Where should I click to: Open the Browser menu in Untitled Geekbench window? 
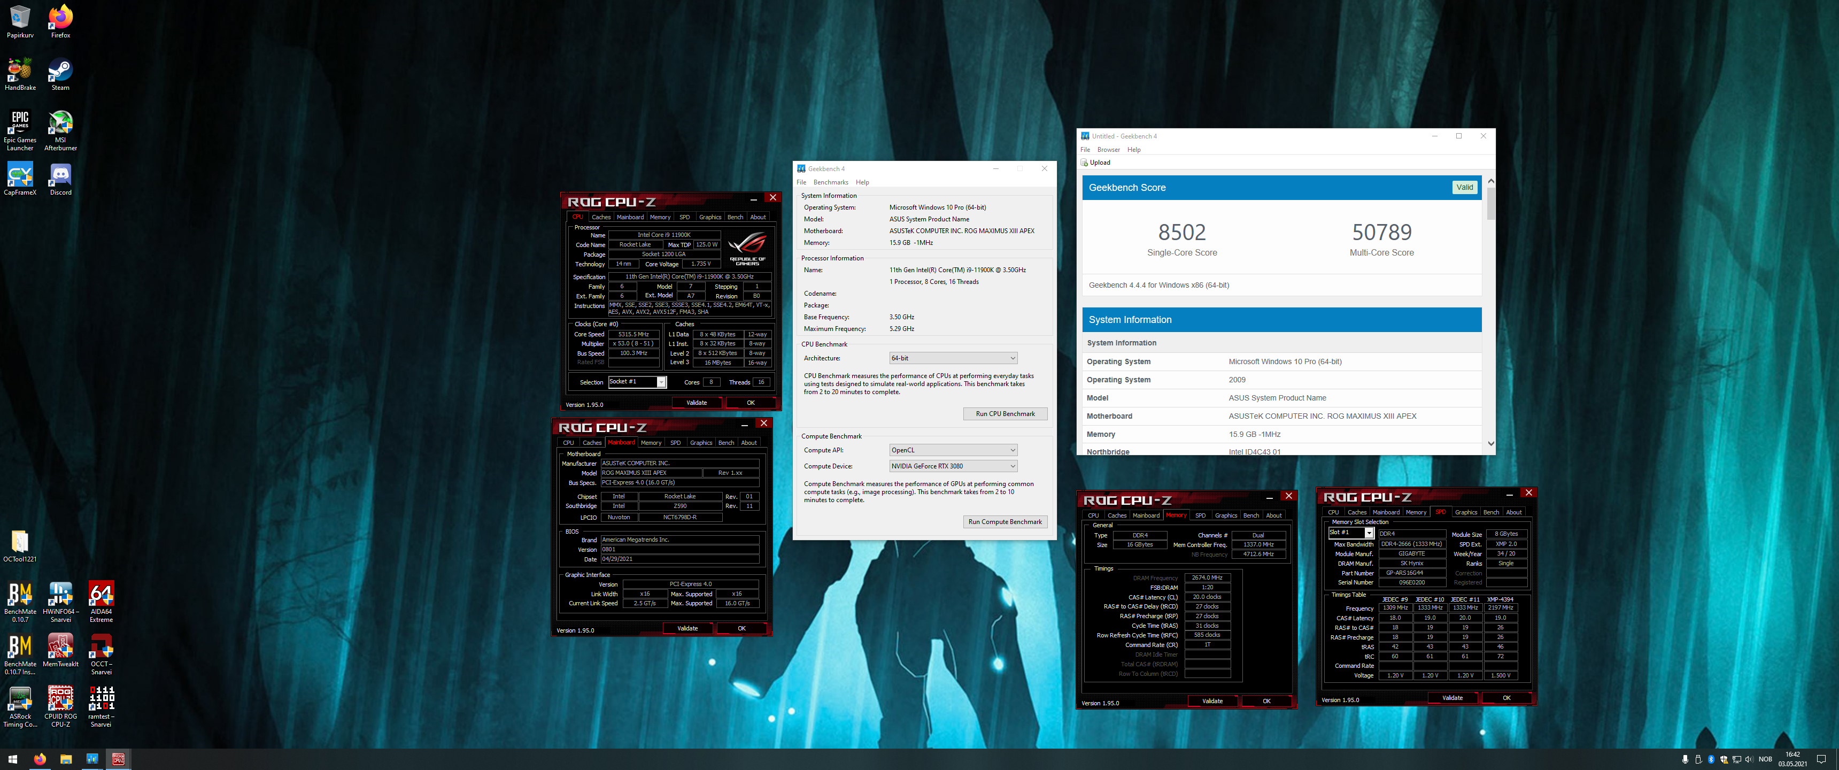pos(1108,150)
